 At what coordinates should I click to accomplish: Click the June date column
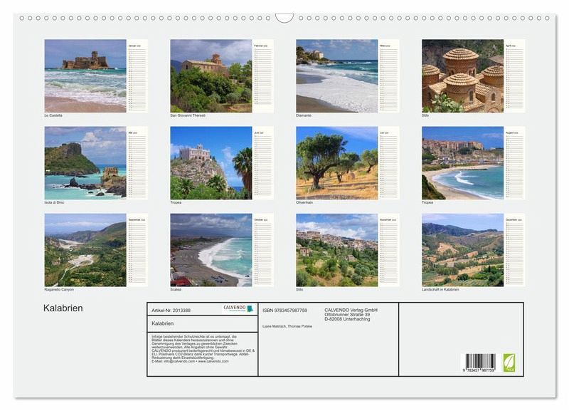263,163
